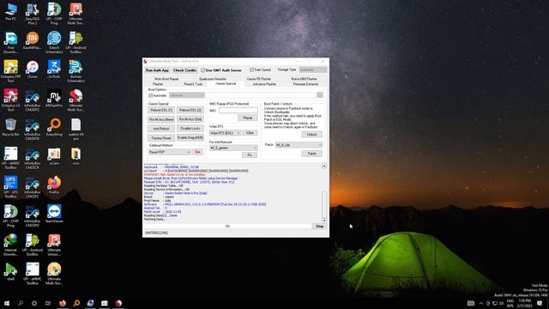Toggle Use UMT Auth Server checkbox

[221, 70]
